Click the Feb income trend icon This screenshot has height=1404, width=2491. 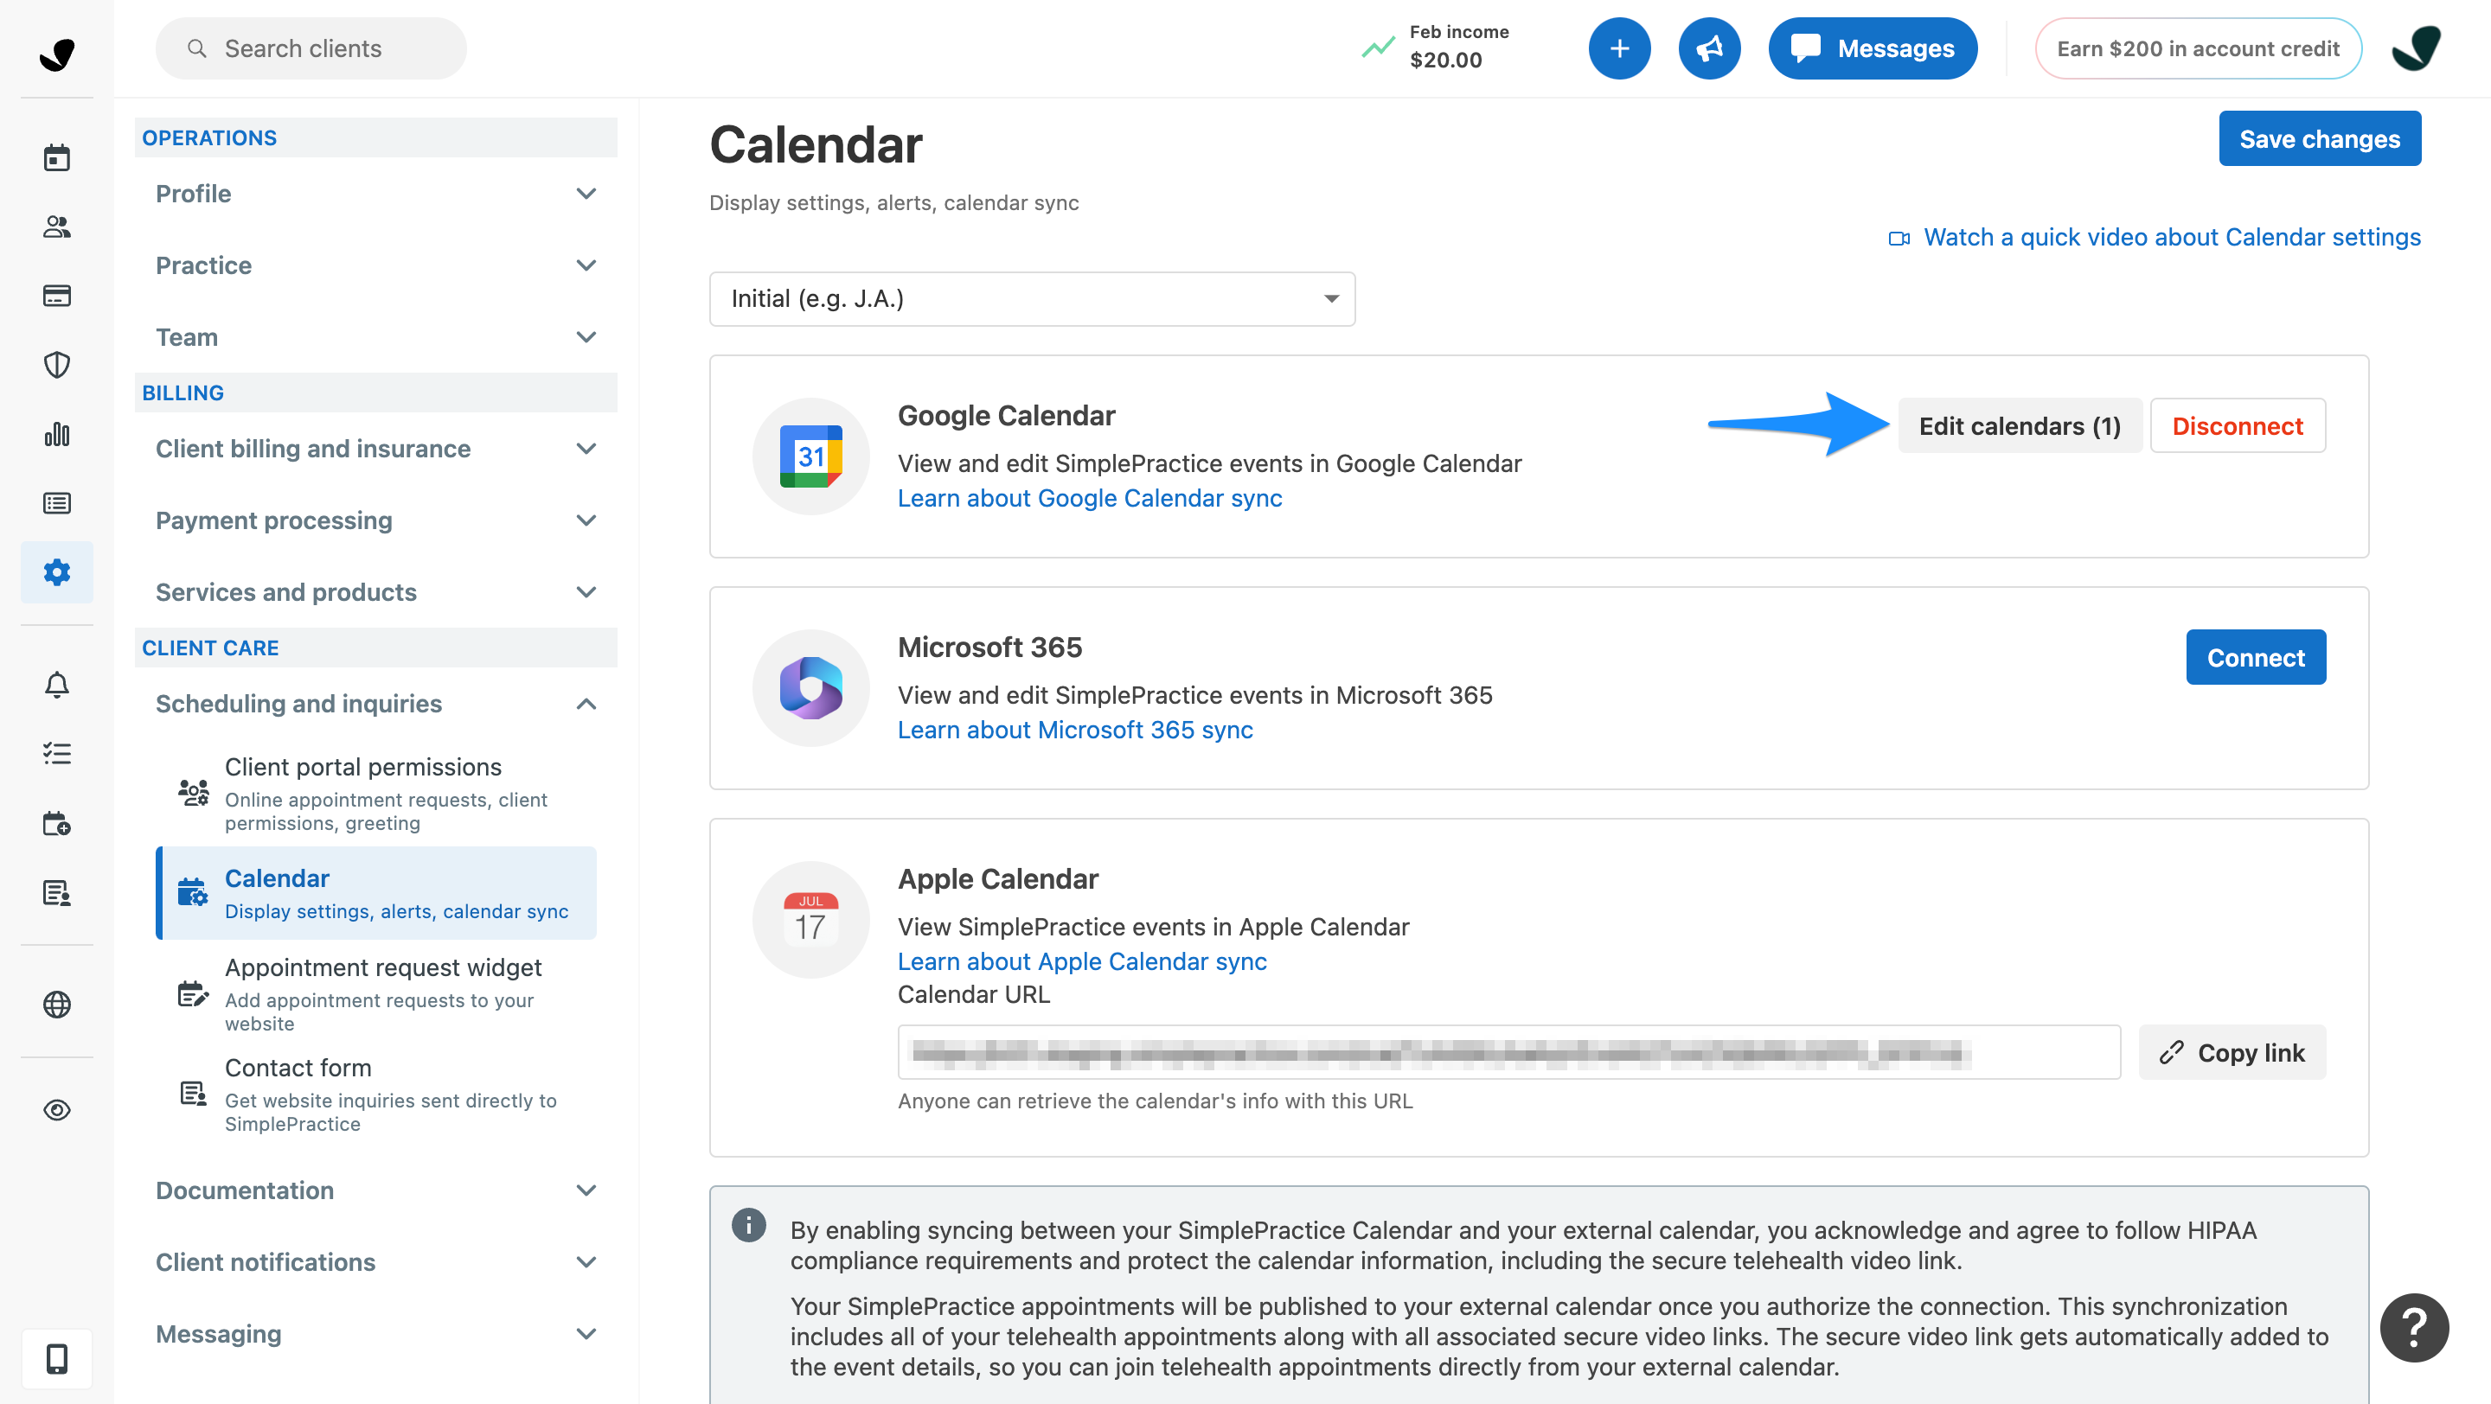1378,47
